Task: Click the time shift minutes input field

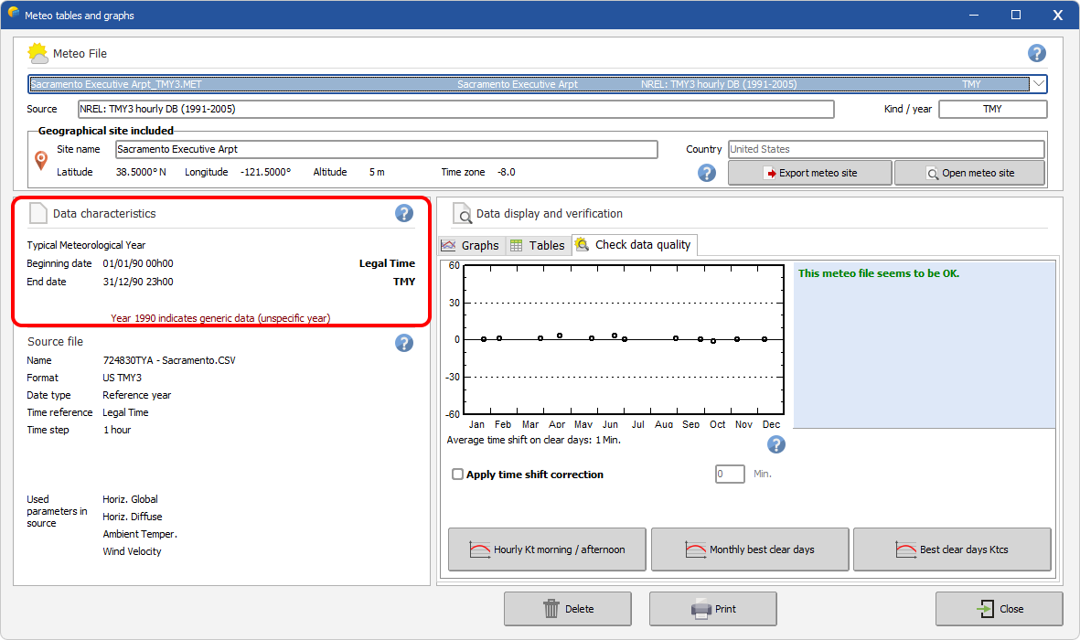Action: [x=730, y=474]
